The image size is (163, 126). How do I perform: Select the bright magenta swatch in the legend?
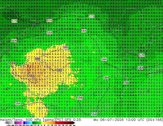point(21,123)
